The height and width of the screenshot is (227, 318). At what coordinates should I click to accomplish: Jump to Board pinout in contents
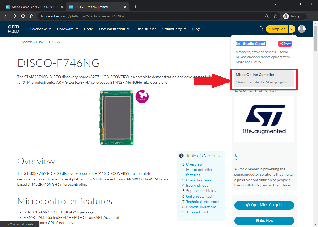(197, 185)
